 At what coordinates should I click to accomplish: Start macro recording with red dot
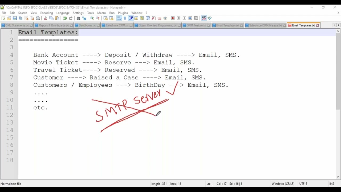(173, 18)
